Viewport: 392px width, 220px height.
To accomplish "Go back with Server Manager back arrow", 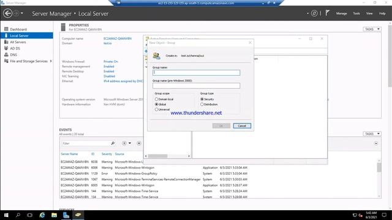I will 7,13.
